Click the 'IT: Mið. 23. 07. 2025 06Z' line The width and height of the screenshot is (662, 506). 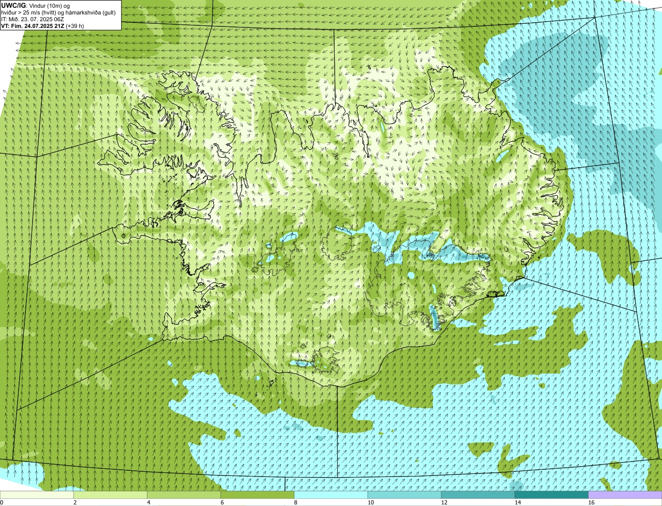coord(33,19)
